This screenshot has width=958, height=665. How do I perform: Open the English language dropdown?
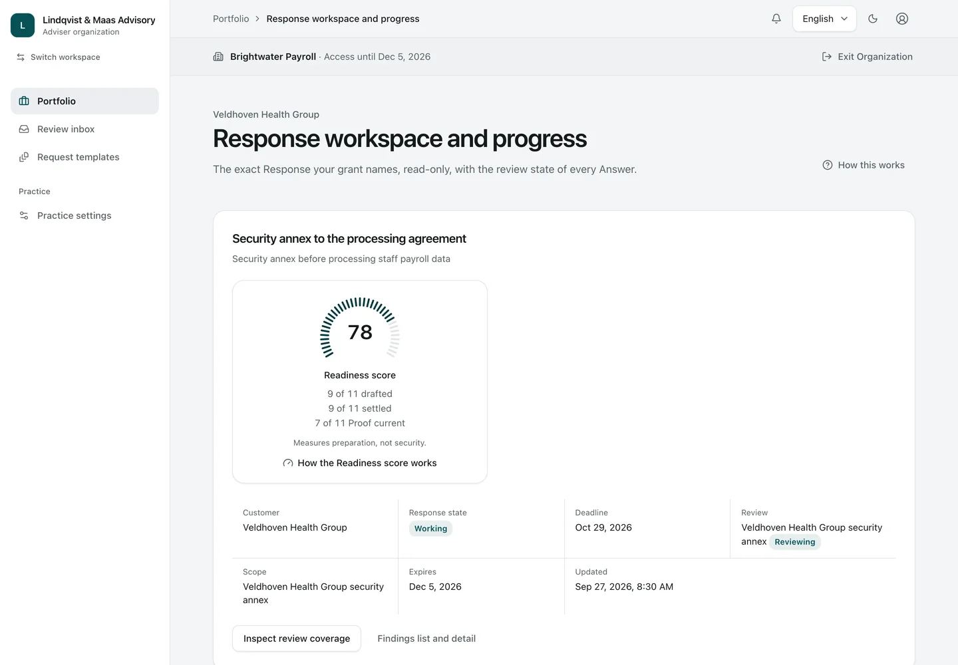(824, 19)
